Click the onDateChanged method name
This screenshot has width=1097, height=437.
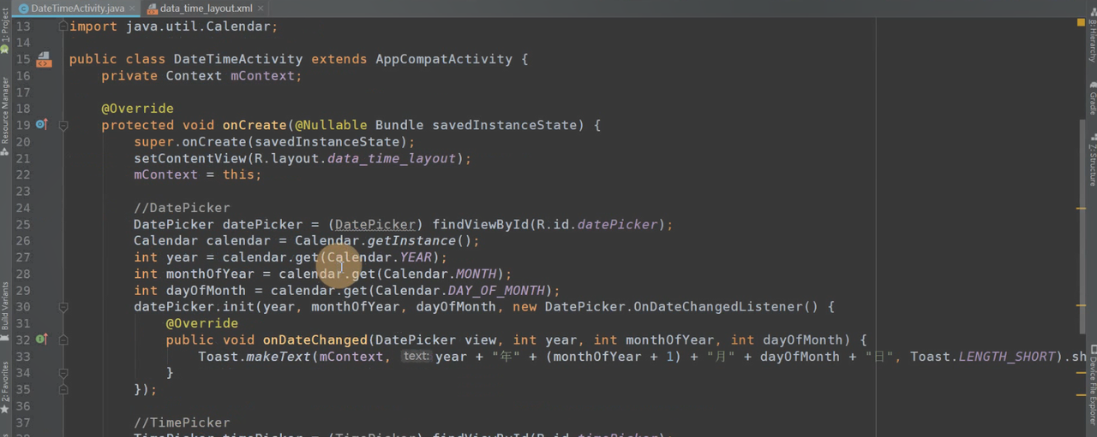315,340
